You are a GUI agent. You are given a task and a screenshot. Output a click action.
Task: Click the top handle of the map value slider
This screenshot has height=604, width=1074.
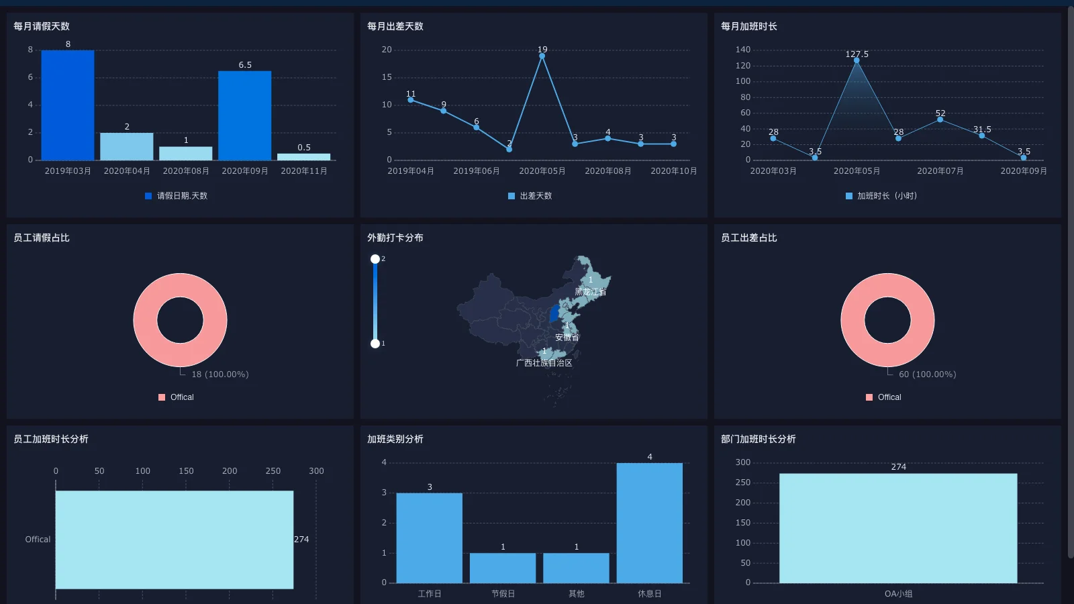click(375, 259)
